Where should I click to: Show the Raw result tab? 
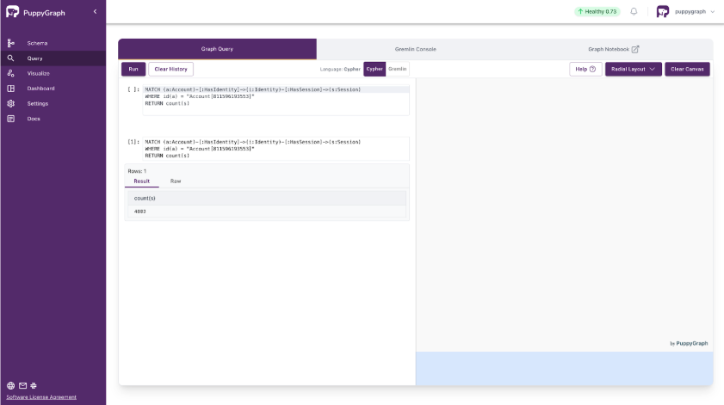(176, 181)
